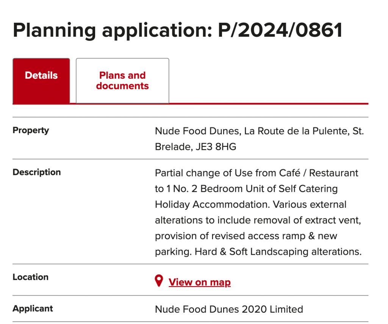The image size is (388, 324).
Task: Click the 'removal of extract vent' description line
Action: tap(258, 220)
